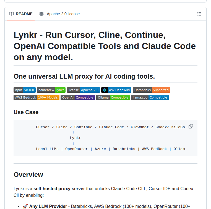
Task: Click the Databricks Supported badge
Action: pyautogui.click(x=152, y=90)
